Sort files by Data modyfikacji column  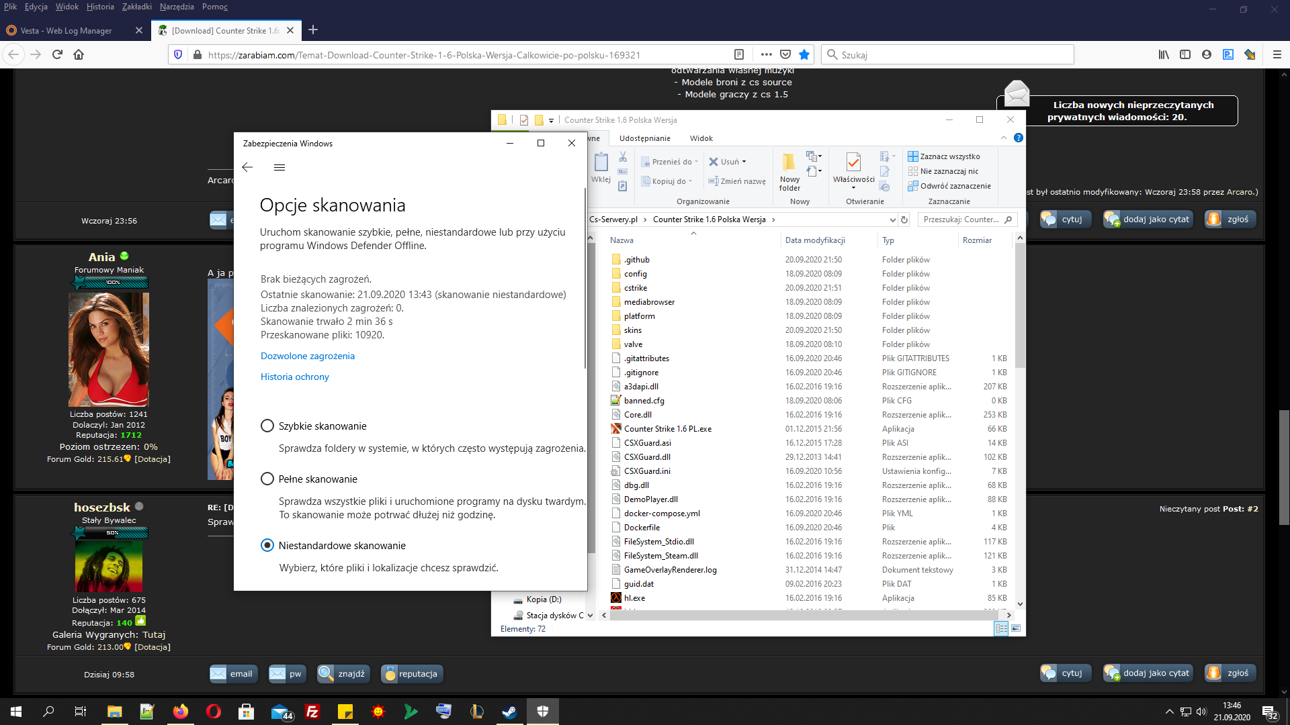[815, 240]
